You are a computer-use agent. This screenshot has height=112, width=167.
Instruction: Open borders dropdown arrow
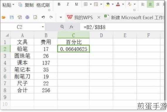tap(91, 4)
